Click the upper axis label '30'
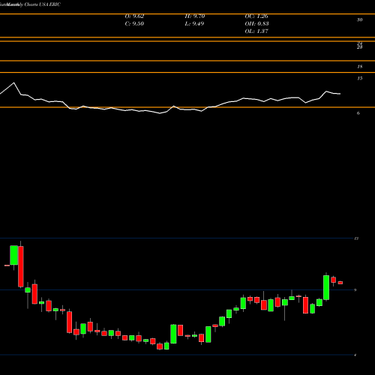 click(x=359, y=19)
